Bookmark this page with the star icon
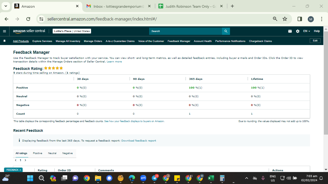Screen dimensions: 328x184 point(285,19)
